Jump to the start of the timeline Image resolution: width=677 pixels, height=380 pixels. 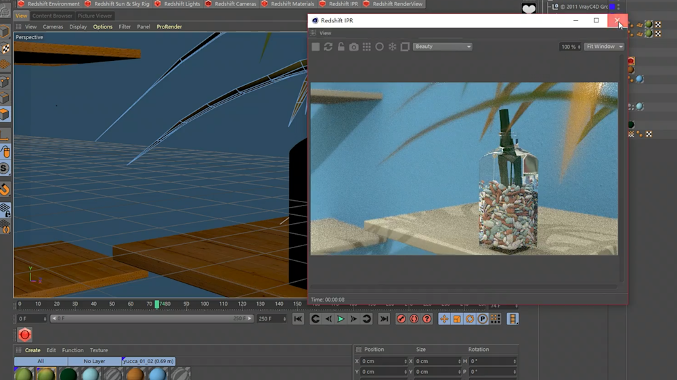(298, 319)
